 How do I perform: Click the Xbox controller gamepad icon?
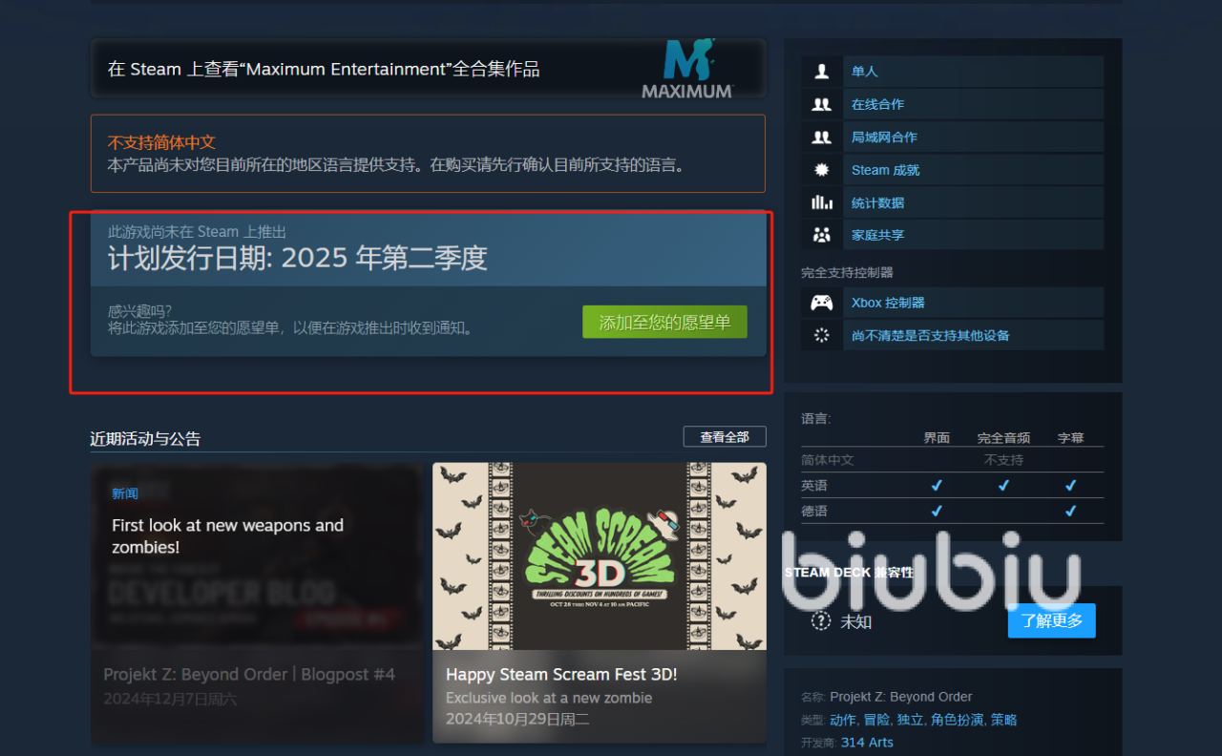point(821,303)
